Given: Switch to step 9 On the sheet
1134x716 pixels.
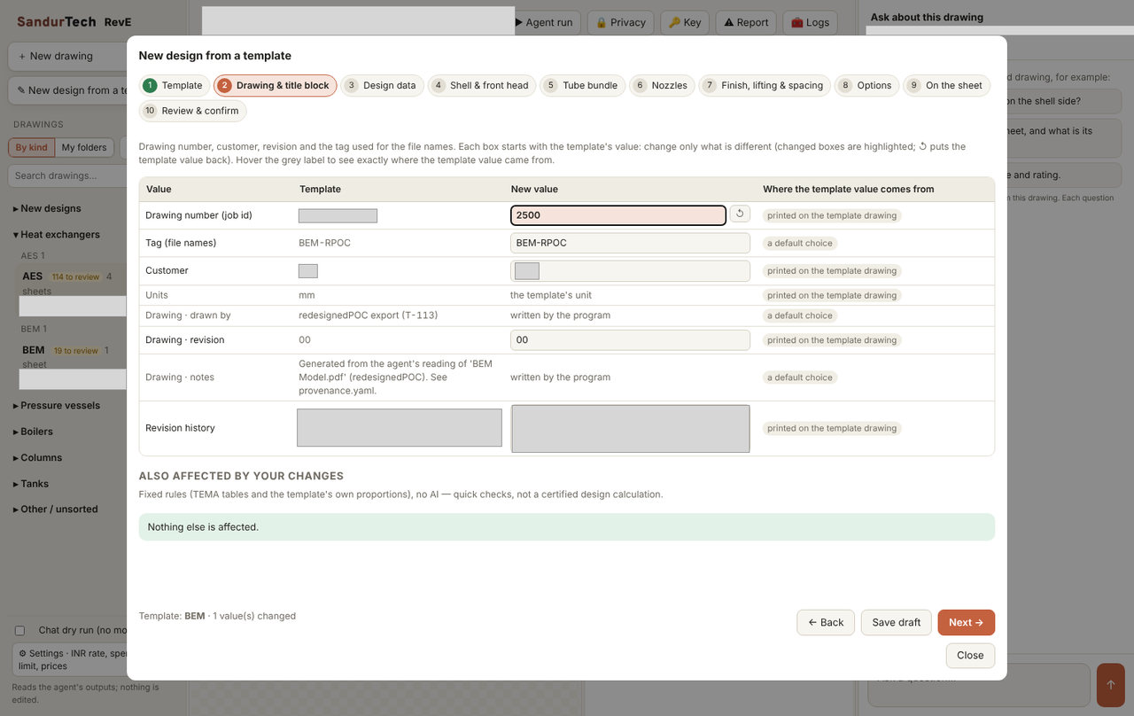Looking at the screenshot, I should click(946, 86).
